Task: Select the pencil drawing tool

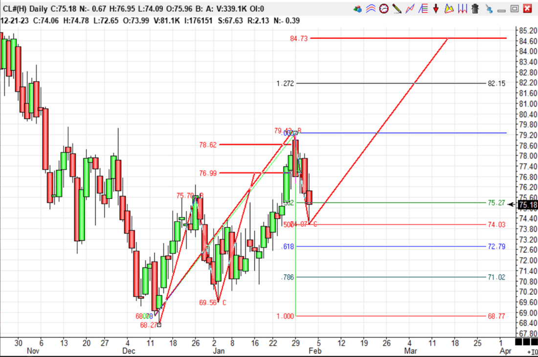Action: pyautogui.click(x=397, y=9)
